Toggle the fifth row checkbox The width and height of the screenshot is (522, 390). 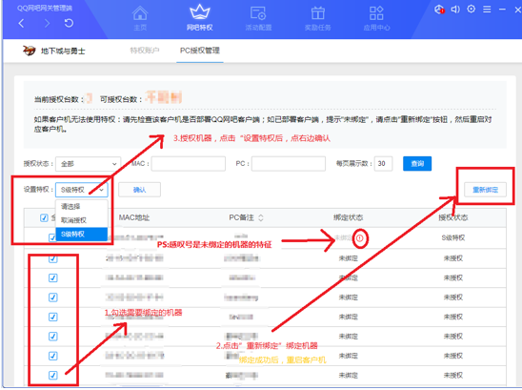pyautogui.click(x=53, y=317)
